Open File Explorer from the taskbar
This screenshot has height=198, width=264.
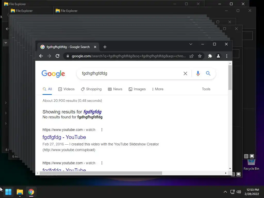click(x=20, y=192)
